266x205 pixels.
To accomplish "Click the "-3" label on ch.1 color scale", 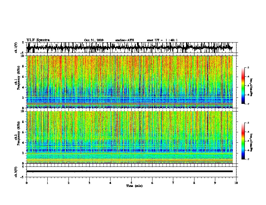I will coord(248,68).
